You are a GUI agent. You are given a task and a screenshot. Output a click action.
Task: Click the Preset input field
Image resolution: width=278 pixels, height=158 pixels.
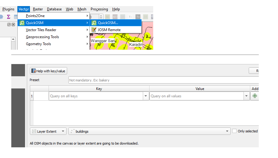(164, 80)
